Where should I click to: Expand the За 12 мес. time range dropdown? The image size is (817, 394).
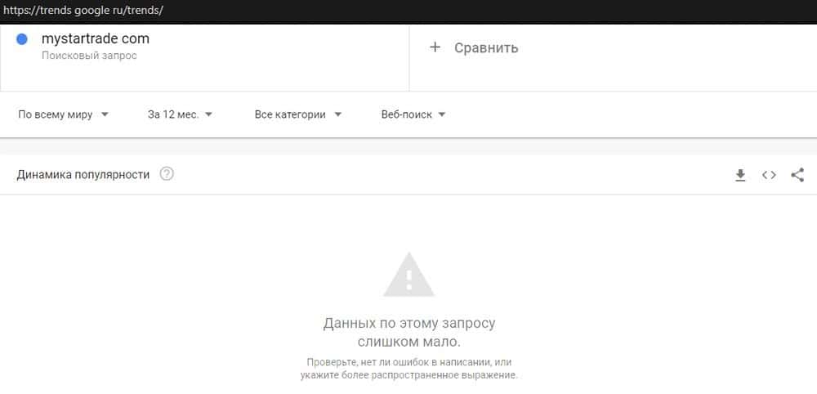pos(181,114)
